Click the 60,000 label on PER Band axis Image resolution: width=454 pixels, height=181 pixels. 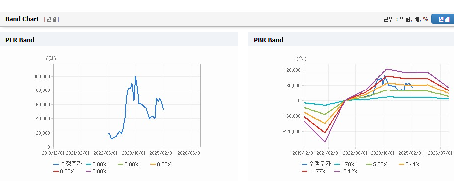43,104
